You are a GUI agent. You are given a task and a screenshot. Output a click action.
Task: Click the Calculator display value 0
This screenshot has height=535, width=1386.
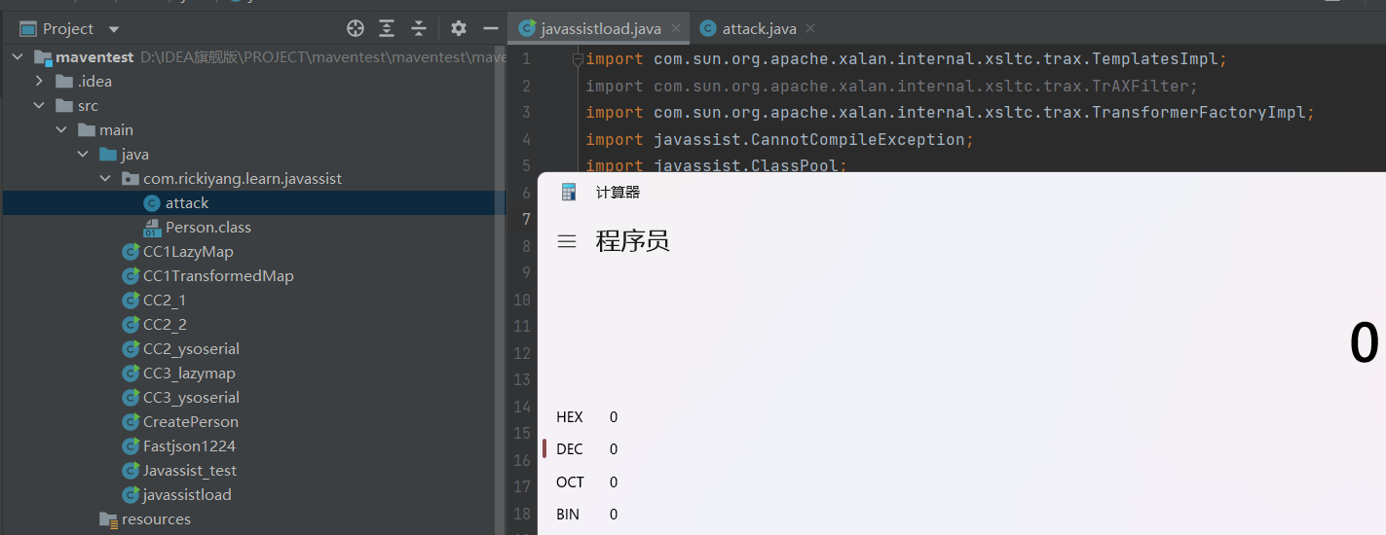pos(1364,343)
